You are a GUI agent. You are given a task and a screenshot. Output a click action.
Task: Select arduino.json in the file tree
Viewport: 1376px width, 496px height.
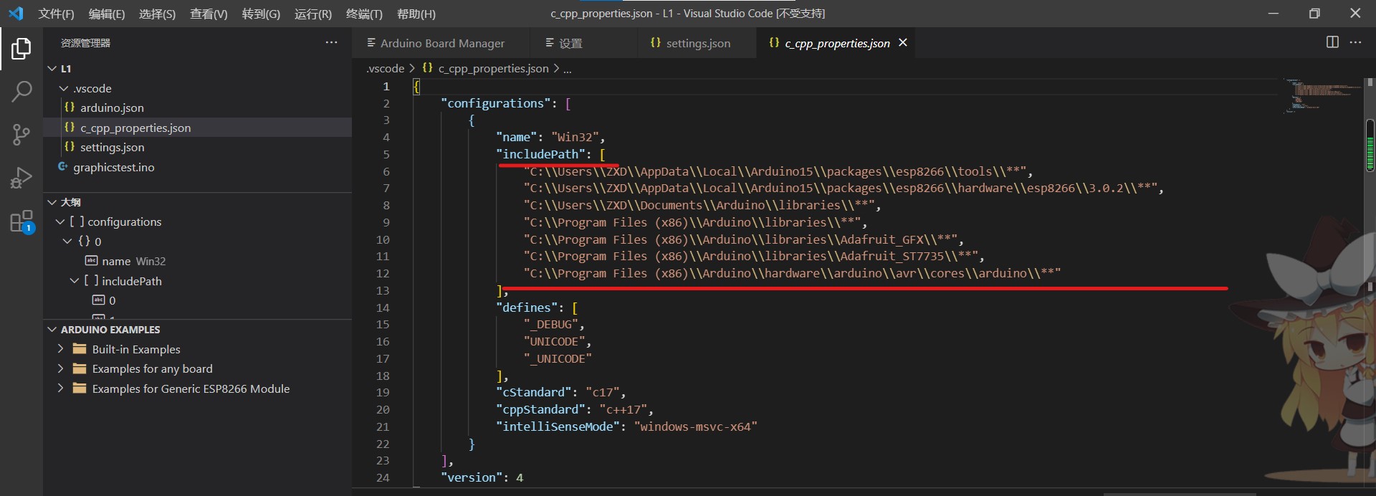click(112, 108)
